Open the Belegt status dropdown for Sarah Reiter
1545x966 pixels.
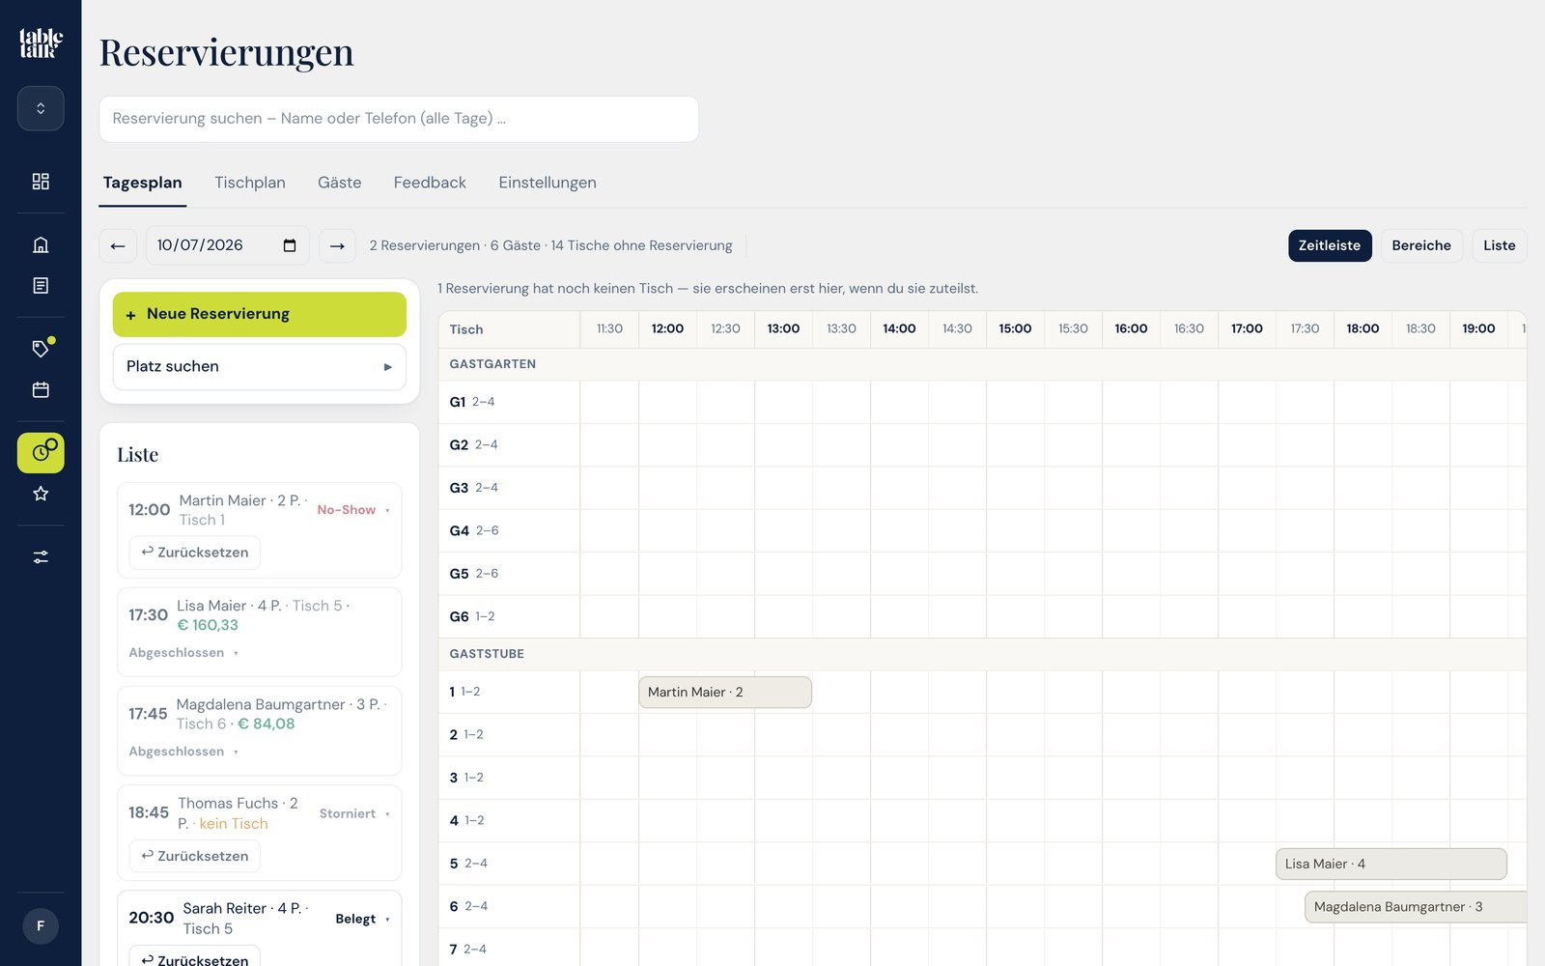[362, 919]
